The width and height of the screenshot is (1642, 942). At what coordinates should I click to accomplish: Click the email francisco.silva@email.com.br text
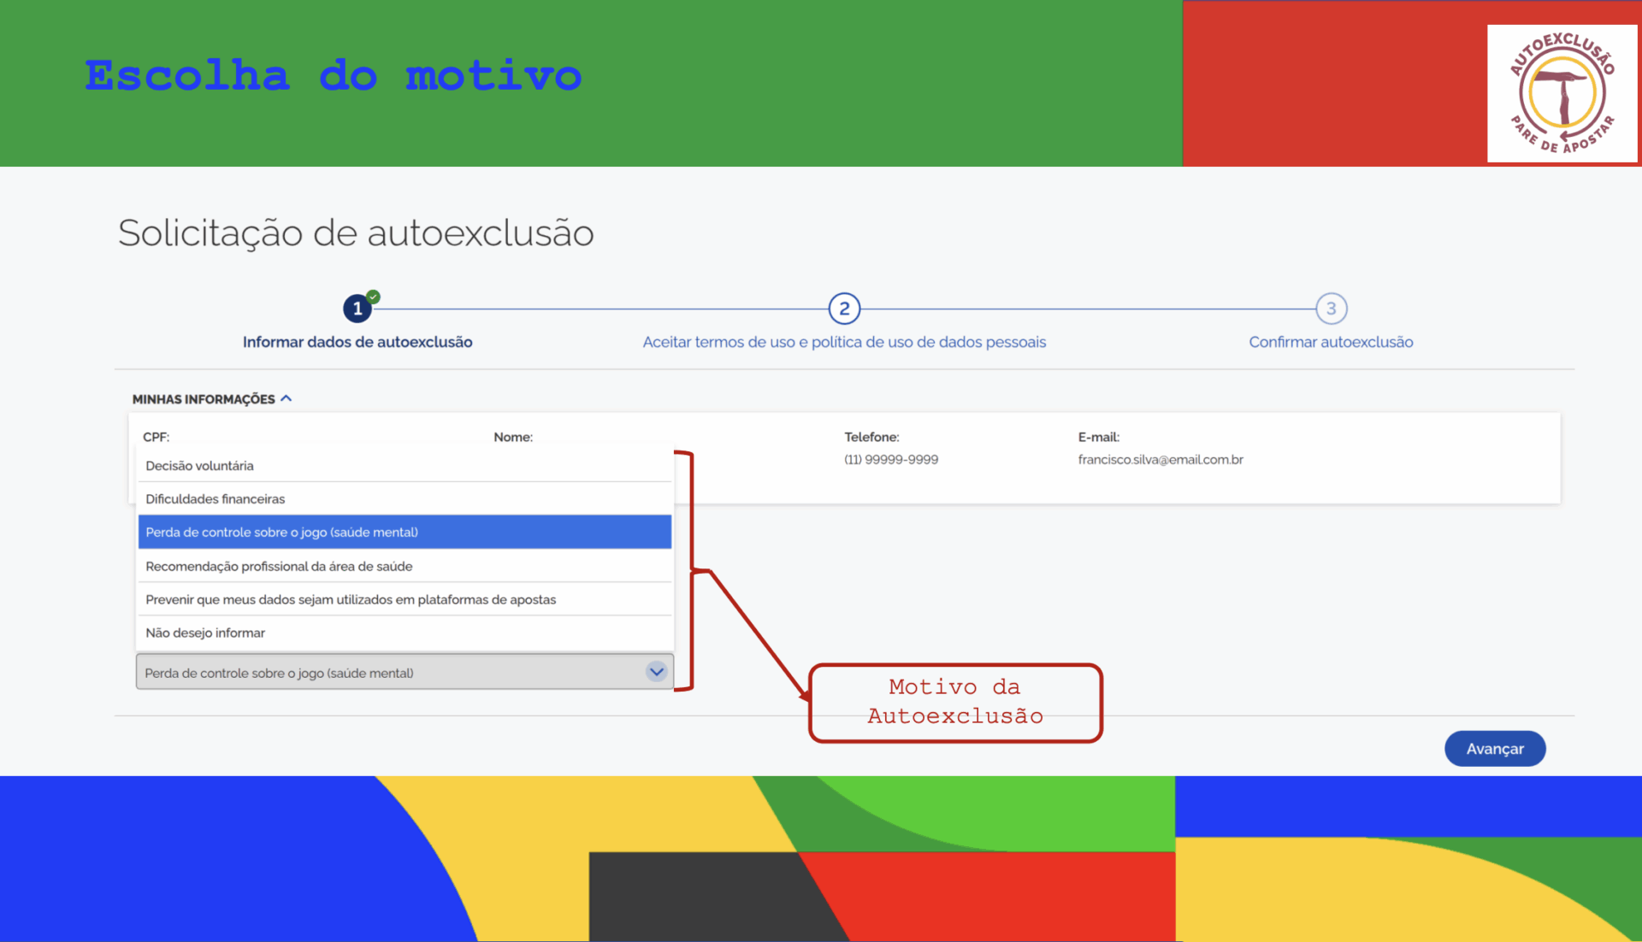(x=1161, y=460)
